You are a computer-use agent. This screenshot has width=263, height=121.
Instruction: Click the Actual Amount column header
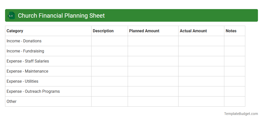point(201,31)
